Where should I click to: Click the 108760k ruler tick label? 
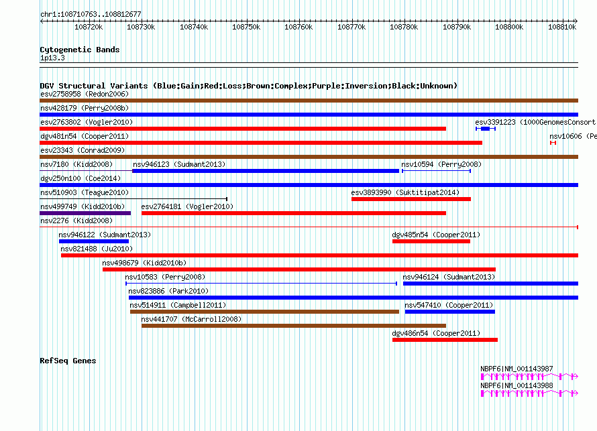pyautogui.click(x=298, y=27)
